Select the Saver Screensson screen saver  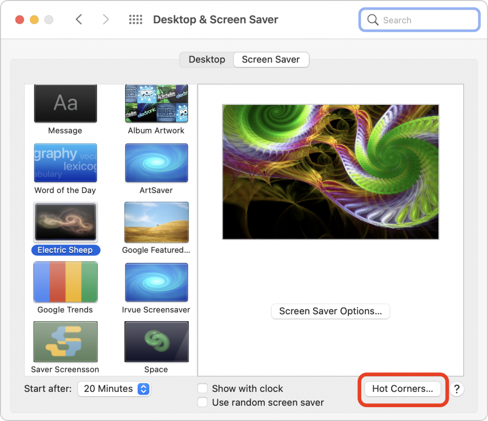click(x=65, y=341)
